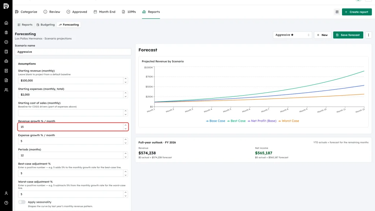Toggle Apply seasonality switch
This screenshot has height=211, width=375.
[x=22, y=202]
